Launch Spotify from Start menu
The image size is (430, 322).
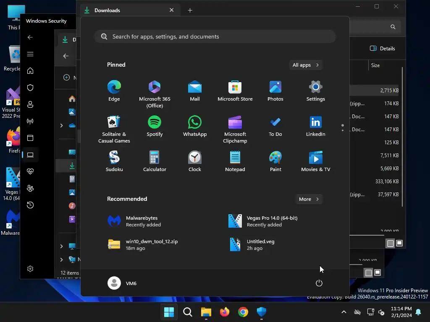pyautogui.click(x=155, y=126)
